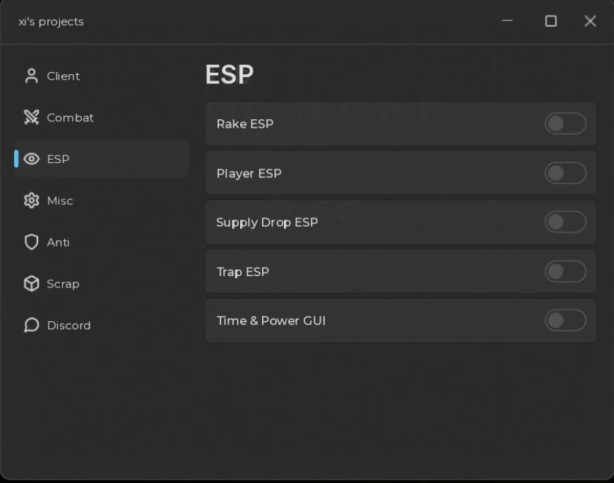Click the Anti shield icon
The image size is (614, 483).
(x=31, y=242)
